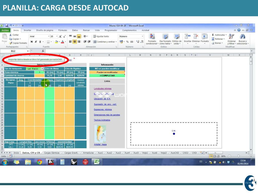Image resolution: width=258 pixels, height=193 pixels.
Task: Switch to the Cargas Sísmicas sheet
Action: pos(52,153)
